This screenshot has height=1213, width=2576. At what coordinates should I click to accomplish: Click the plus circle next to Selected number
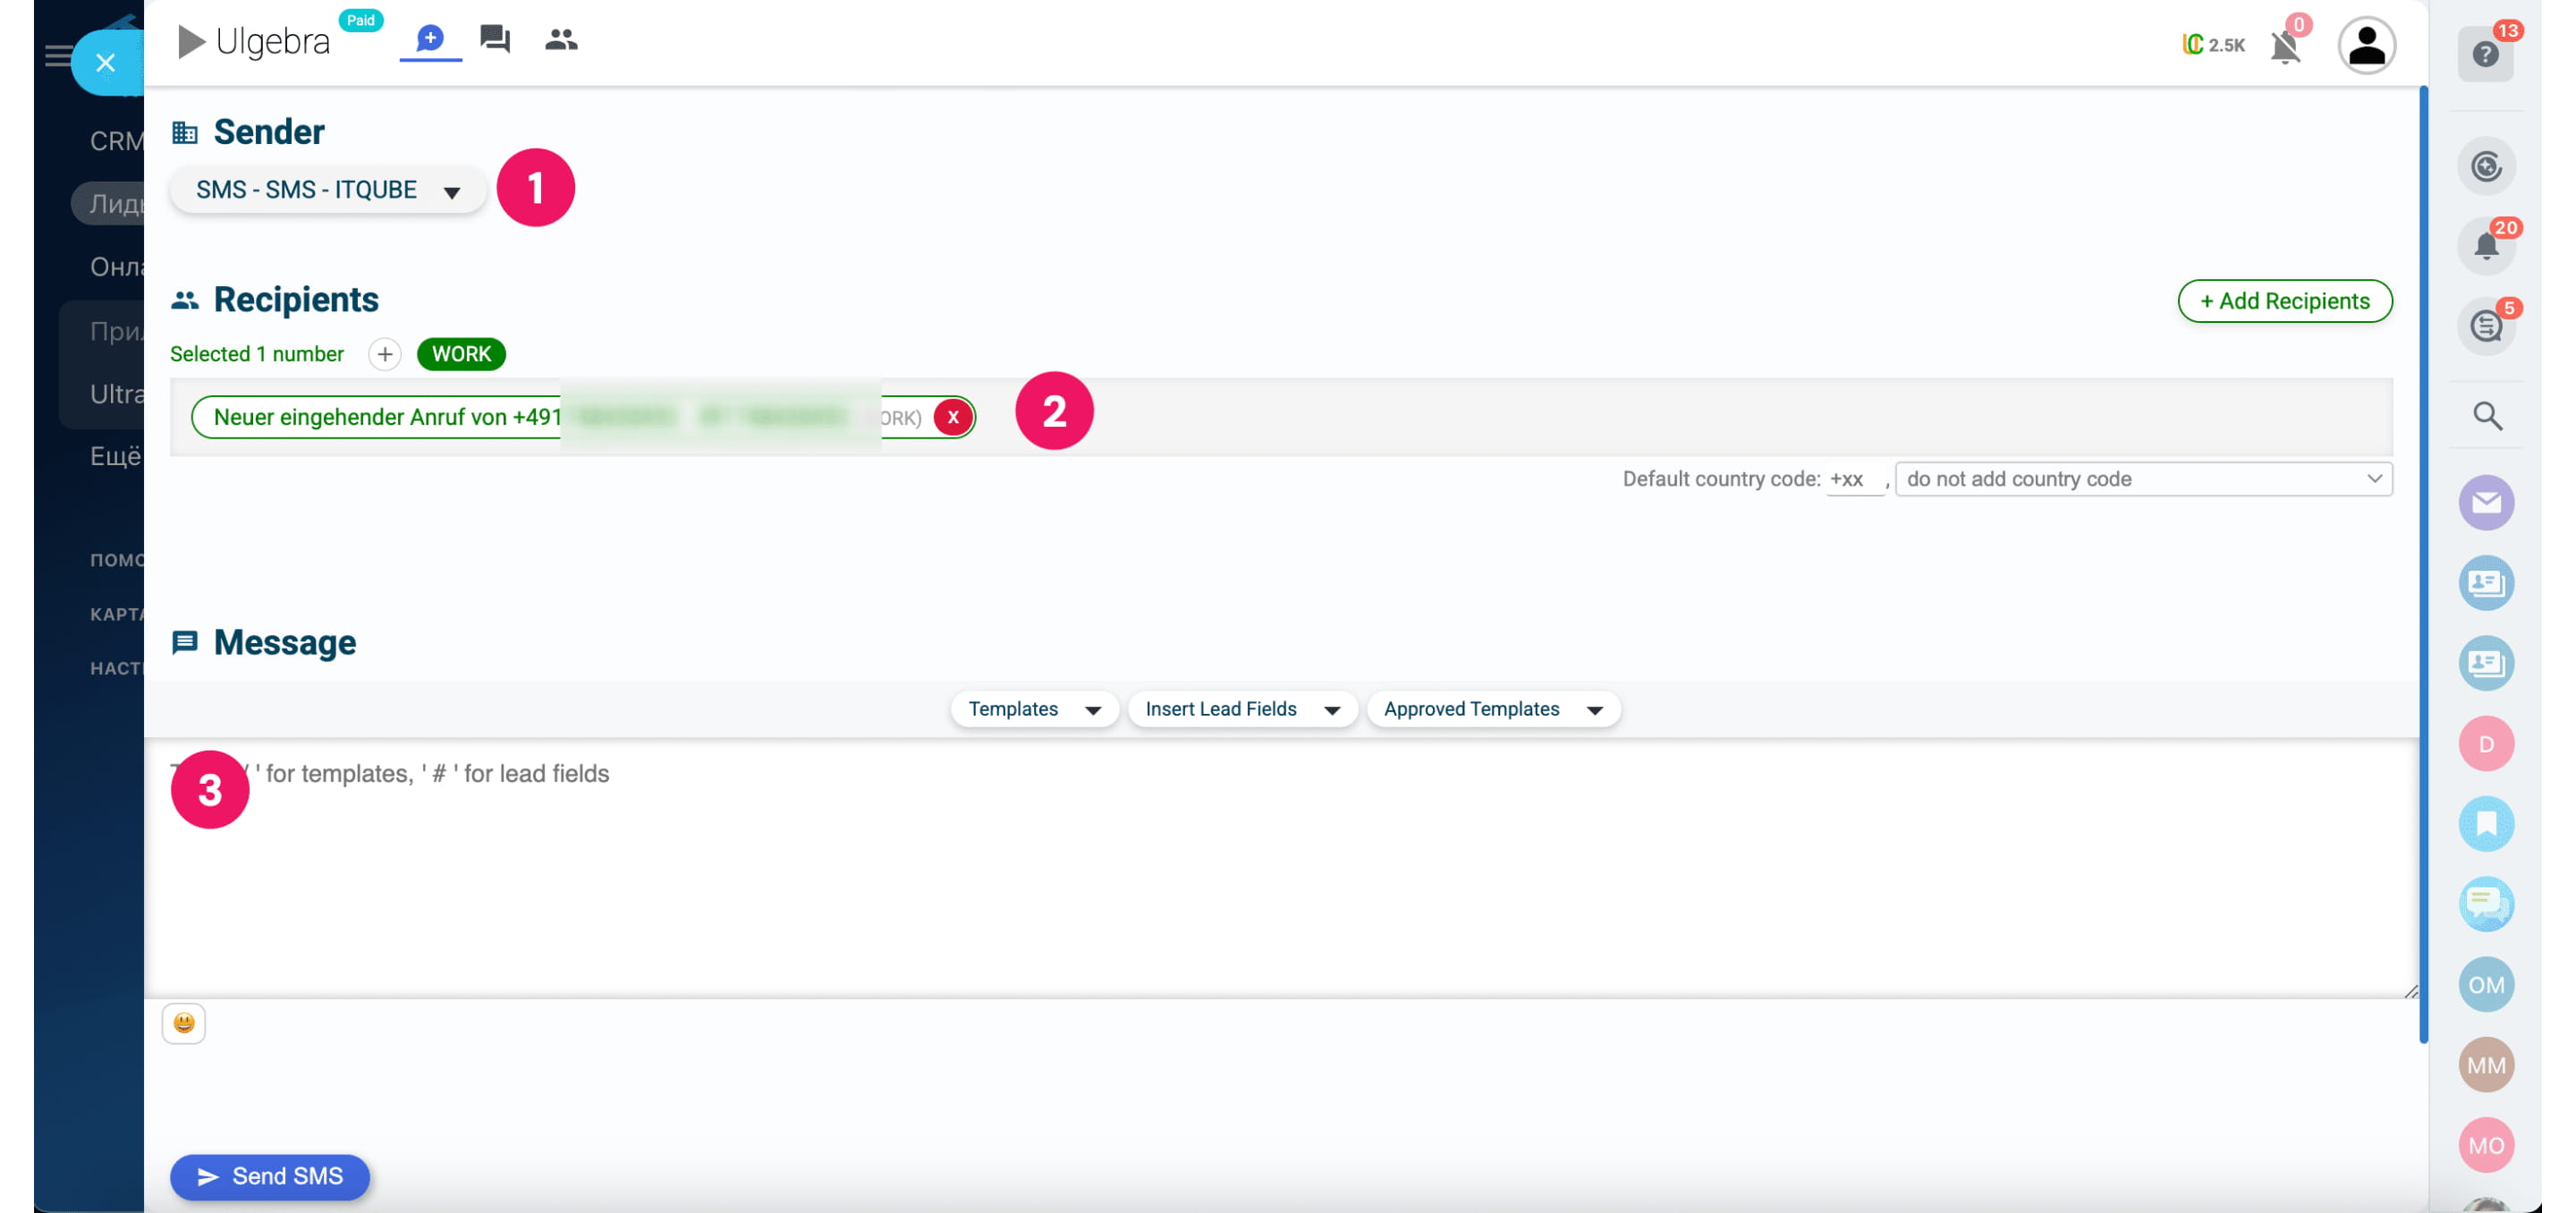[384, 354]
